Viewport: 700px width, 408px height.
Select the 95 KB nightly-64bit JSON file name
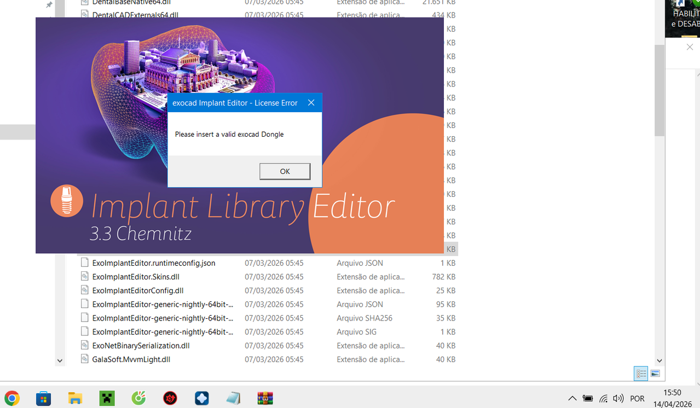(x=163, y=304)
